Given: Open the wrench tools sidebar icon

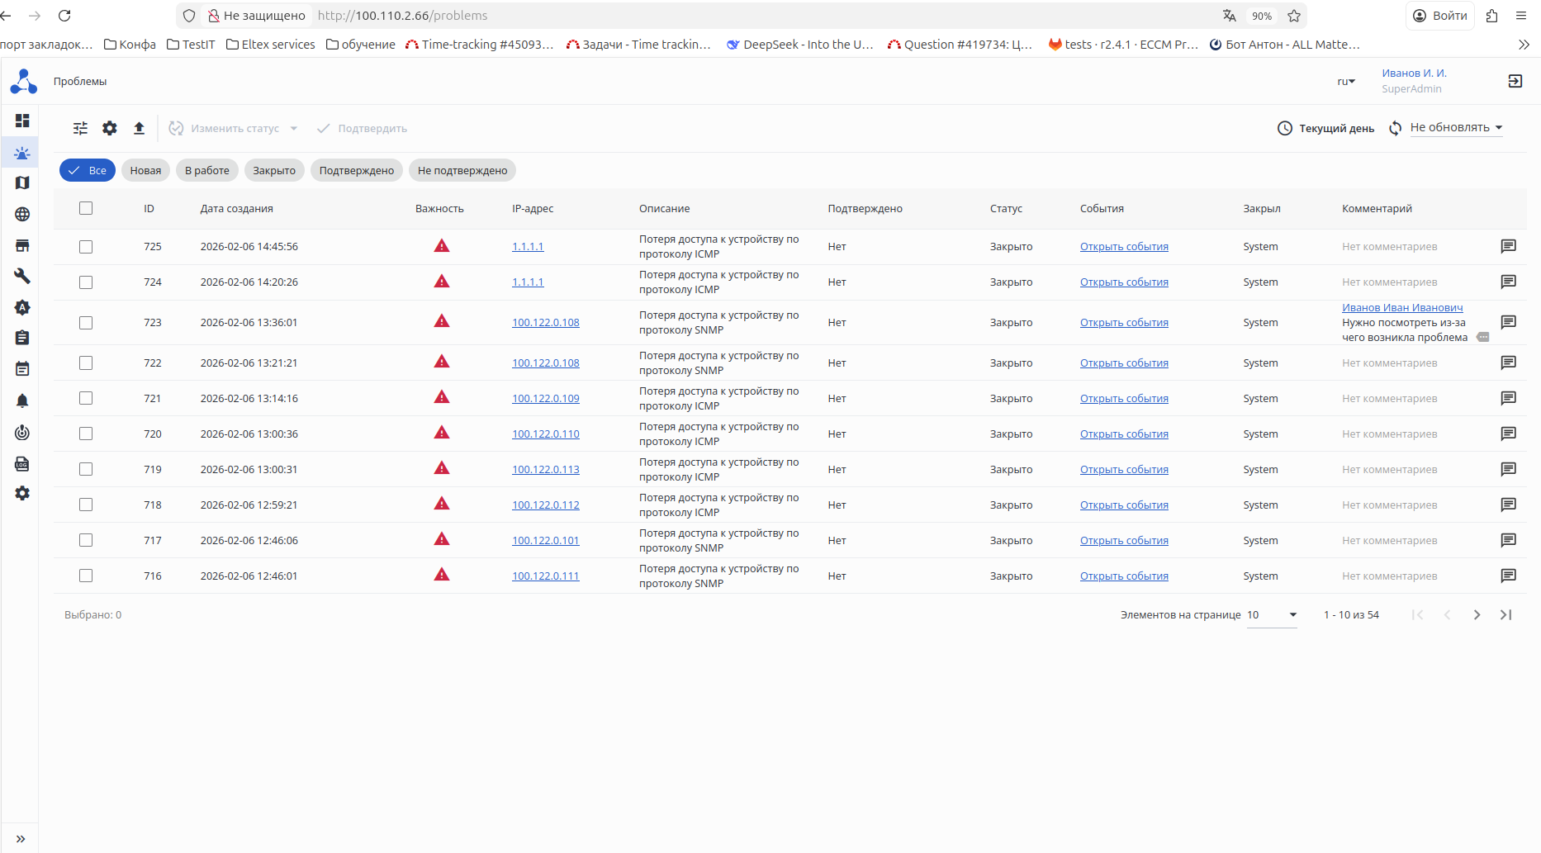Looking at the screenshot, I should pos(22,276).
